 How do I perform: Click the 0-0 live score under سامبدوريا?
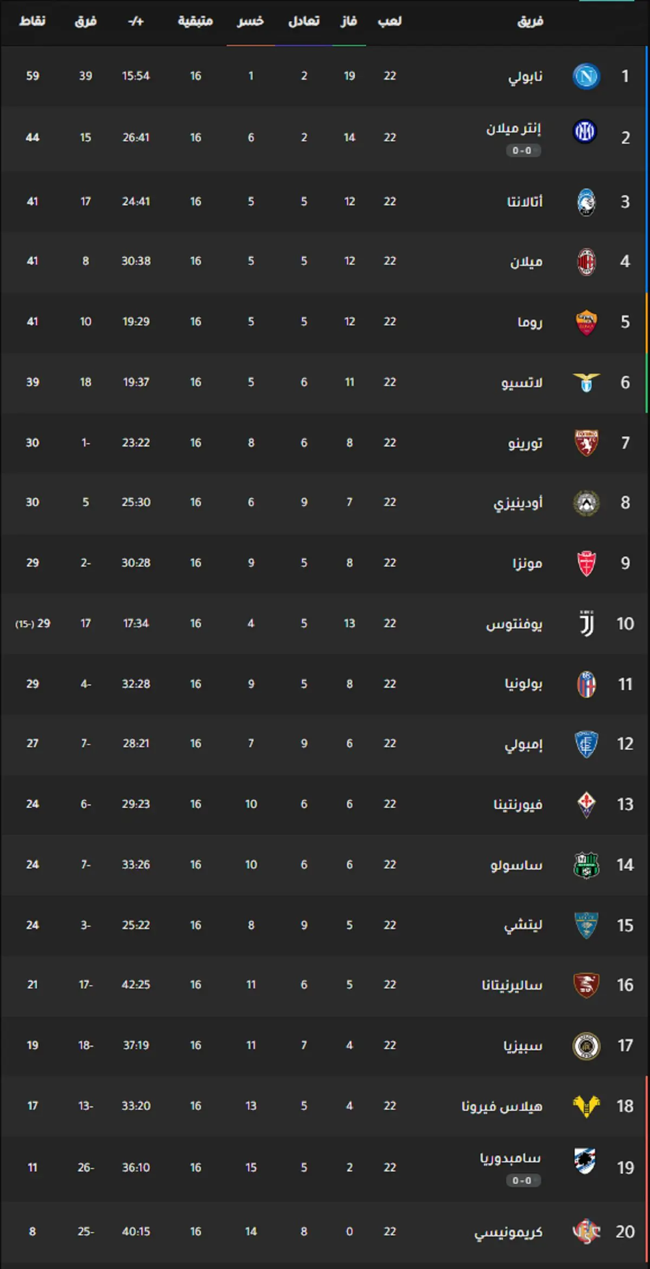(522, 1180)
